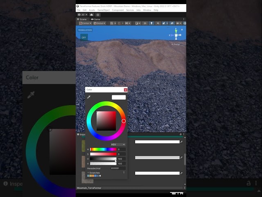The width and height of the screenshot is (262, 197).
Task: Open the Component menu
Action: (118, 10)
